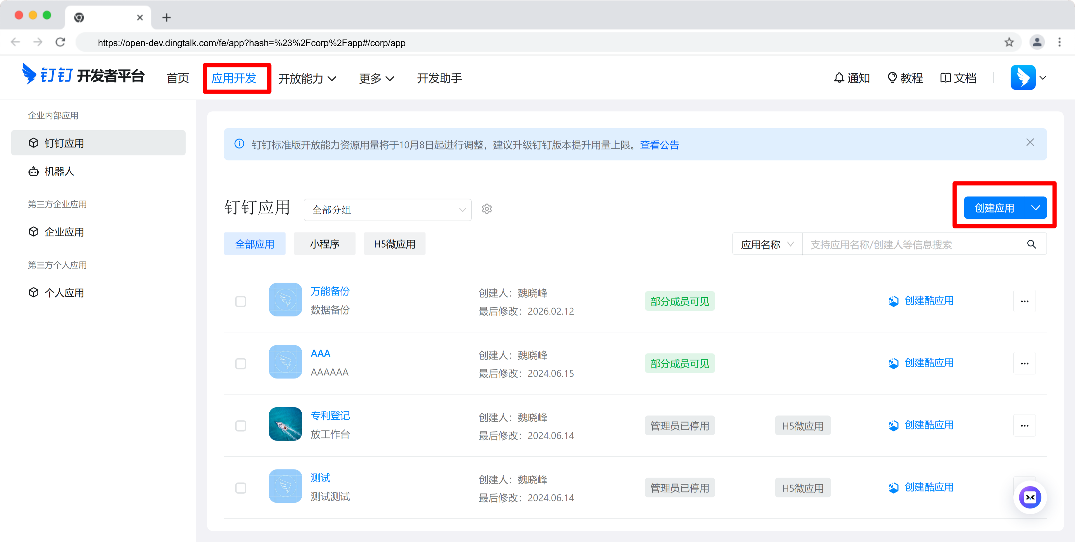Click 创建酷应用 for 测试
The width and height of the screenshot is (1075, 542).
point(920,487)
